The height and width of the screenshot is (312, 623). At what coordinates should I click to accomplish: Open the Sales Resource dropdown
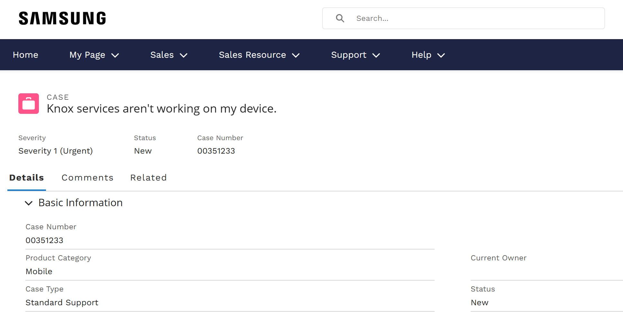[259, 55]
